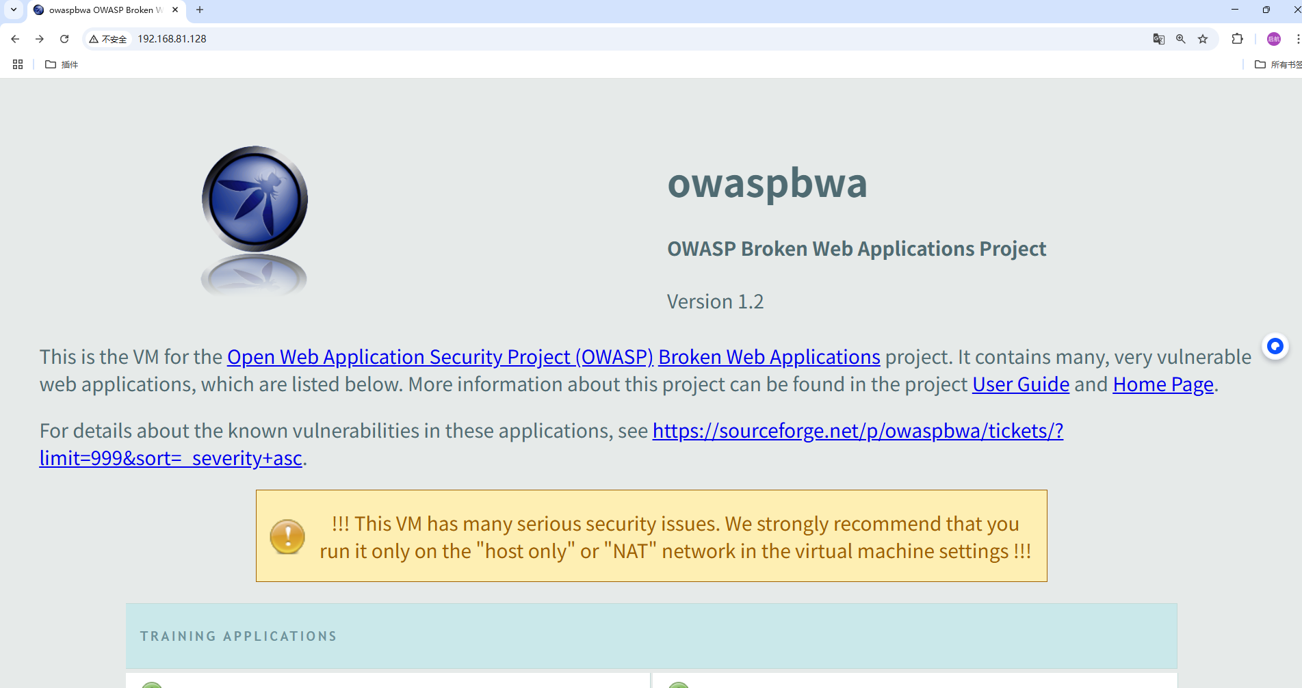Open the User Guide link
The height and width of the screenshot is (688, 1302).
pos(1020,384)
